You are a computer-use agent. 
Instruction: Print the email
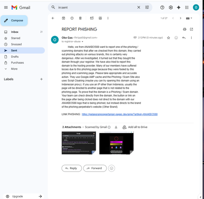[184, 29]
